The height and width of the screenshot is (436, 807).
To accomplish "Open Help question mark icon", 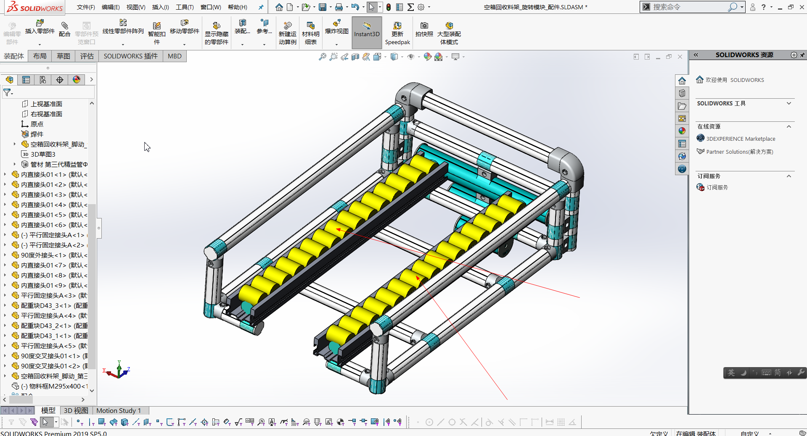I will pos(763,7).
